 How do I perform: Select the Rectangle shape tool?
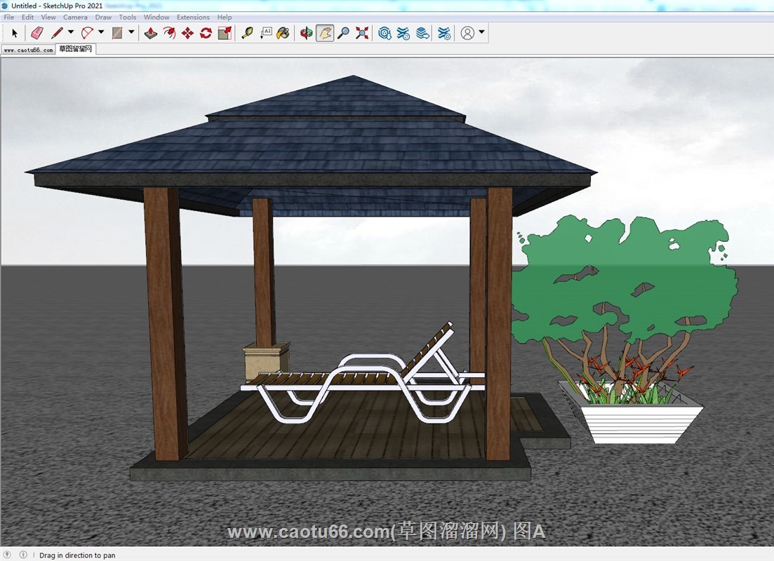(117, 33)
